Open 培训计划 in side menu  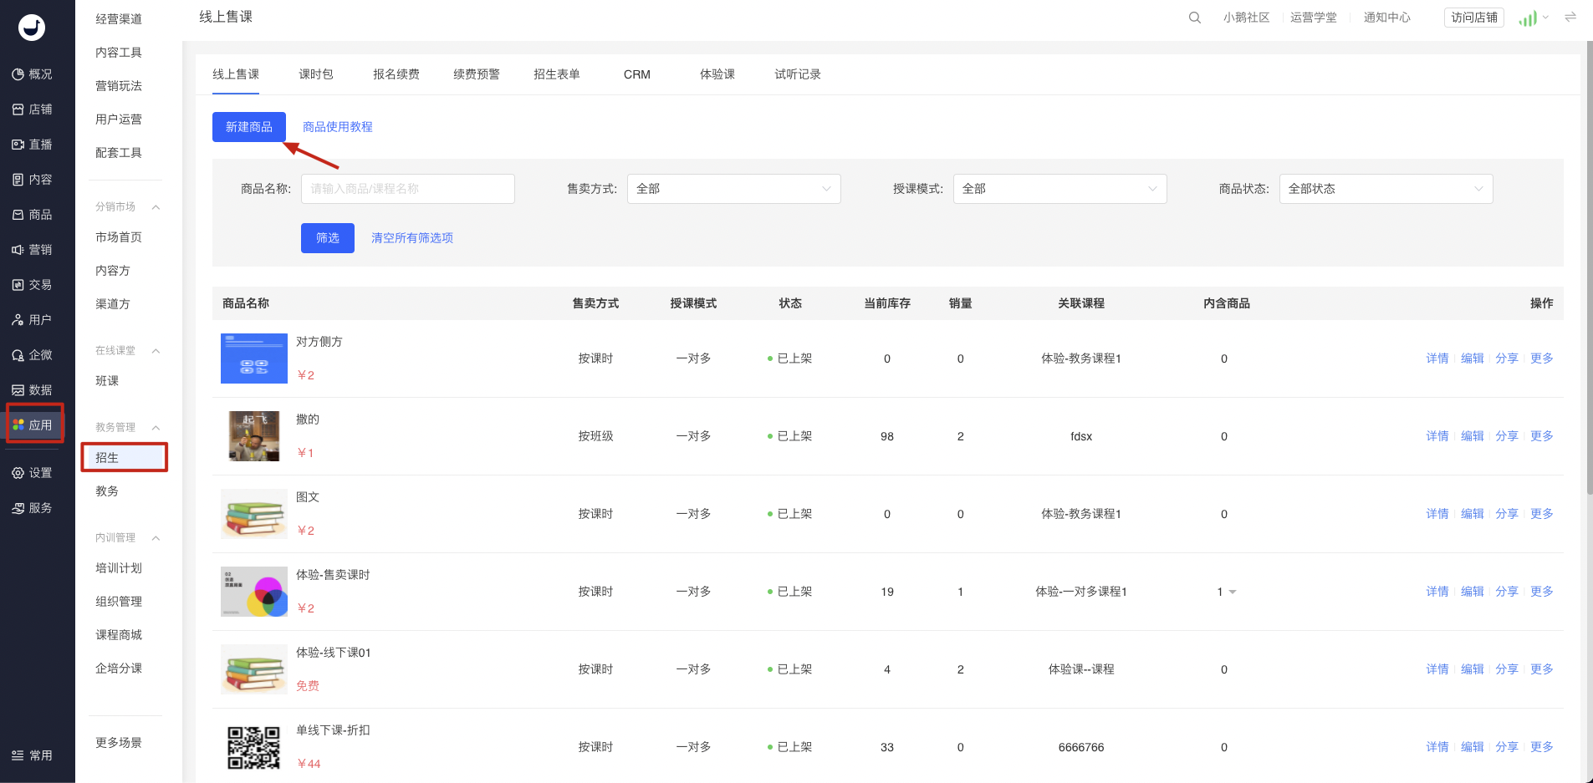119,568
